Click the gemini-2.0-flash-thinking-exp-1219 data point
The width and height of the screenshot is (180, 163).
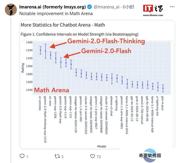coord(45,51)
